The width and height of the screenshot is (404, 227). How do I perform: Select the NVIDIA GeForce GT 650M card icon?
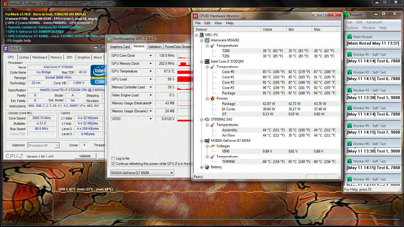(207, 141)
